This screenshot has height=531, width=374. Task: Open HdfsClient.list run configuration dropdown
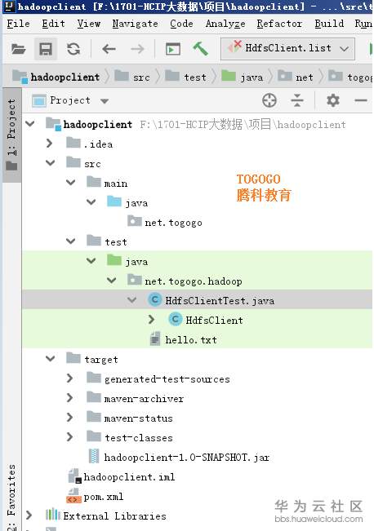287,49
